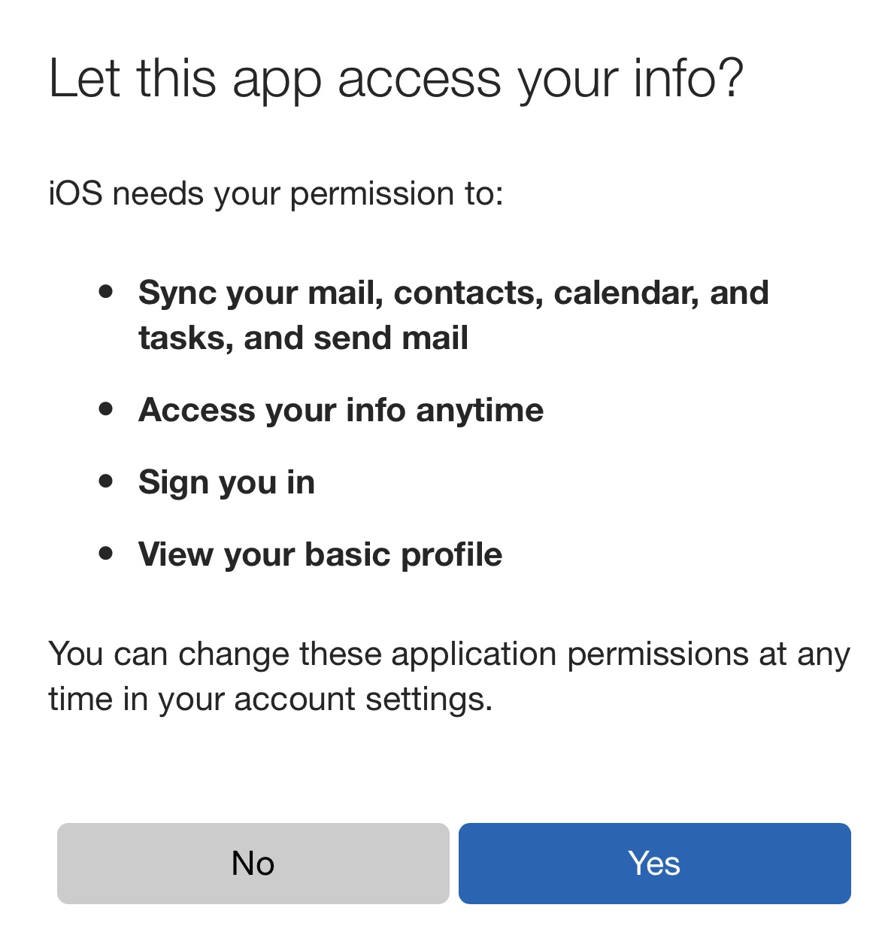This screenshot has width=888, height=926.
Task: Tap the blue Yes button
Action: (x=654, y=863)
